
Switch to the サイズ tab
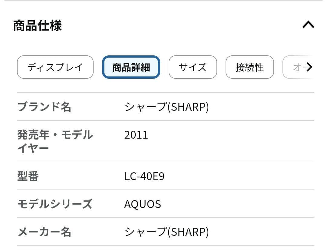coord(193,67)
